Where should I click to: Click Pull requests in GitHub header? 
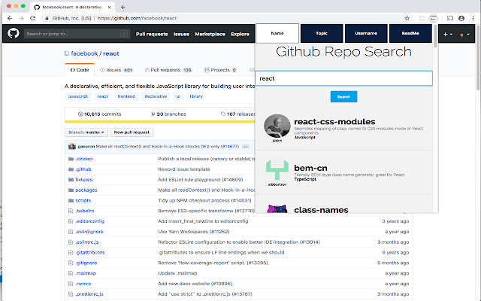point(152,34)
